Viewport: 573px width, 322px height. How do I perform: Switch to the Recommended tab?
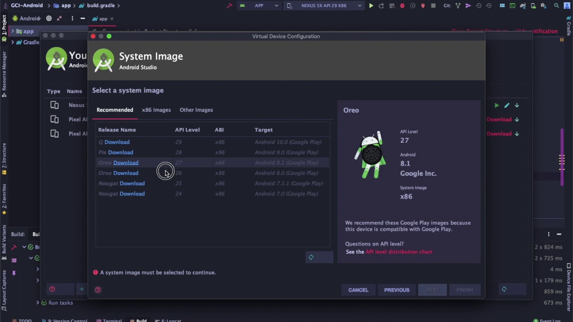click(115, 110)
